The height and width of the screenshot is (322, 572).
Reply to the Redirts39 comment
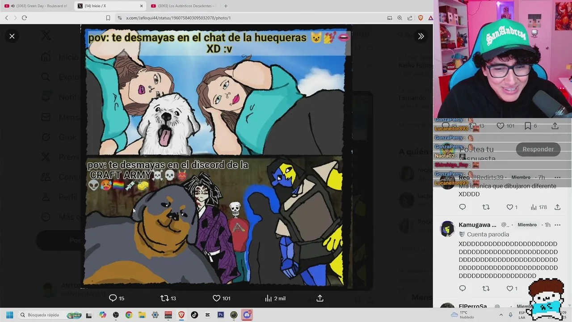(463, 207)
